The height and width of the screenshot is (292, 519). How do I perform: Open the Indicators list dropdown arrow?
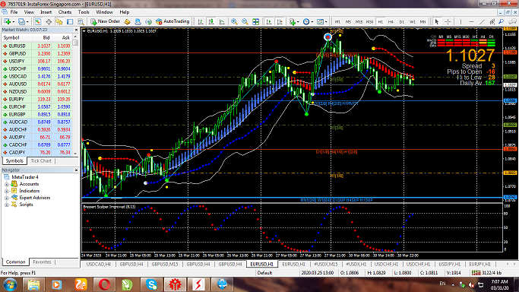[298, 21]
